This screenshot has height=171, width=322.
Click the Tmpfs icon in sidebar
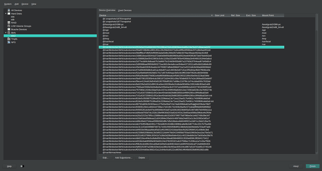click(x=9, y=39)
